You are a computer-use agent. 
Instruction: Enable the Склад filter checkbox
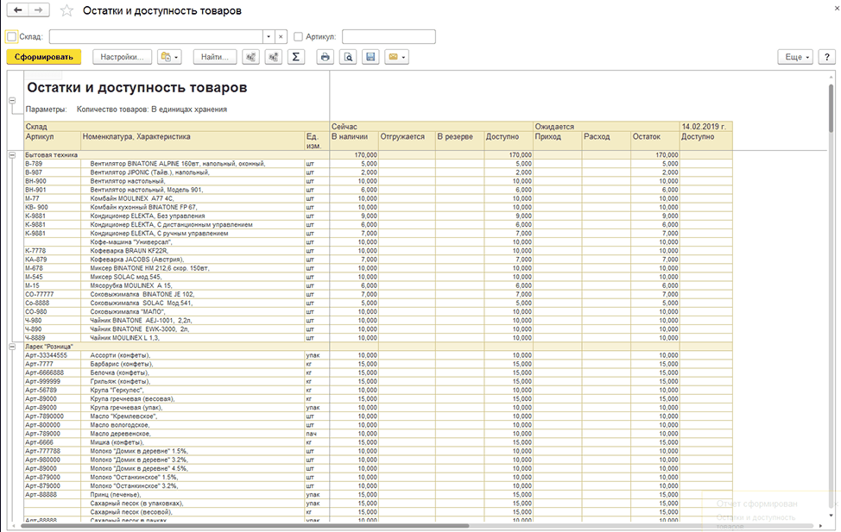[x=12, y=36]
